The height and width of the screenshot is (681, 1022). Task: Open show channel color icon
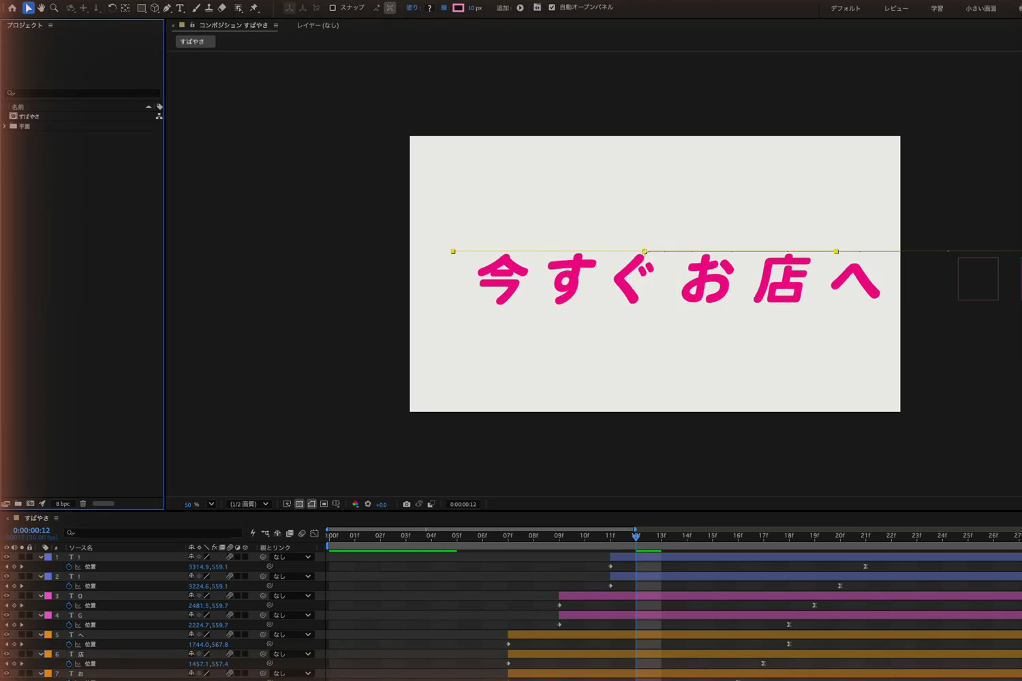click(355, 504)
